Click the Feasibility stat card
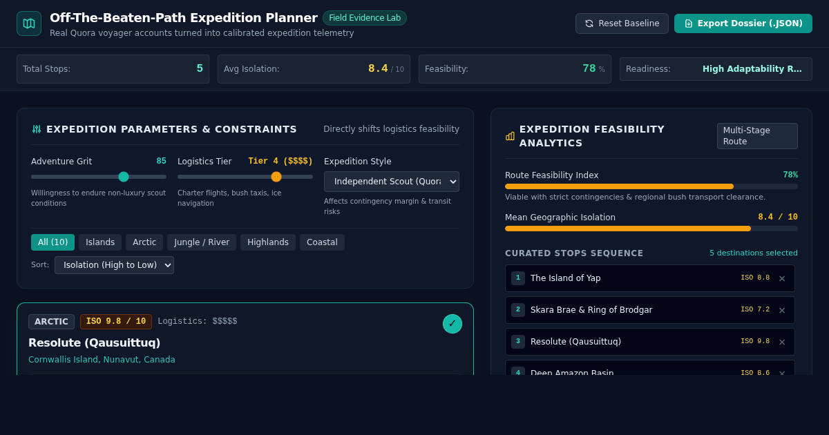The image size is (829, 435). pos(515,69)
